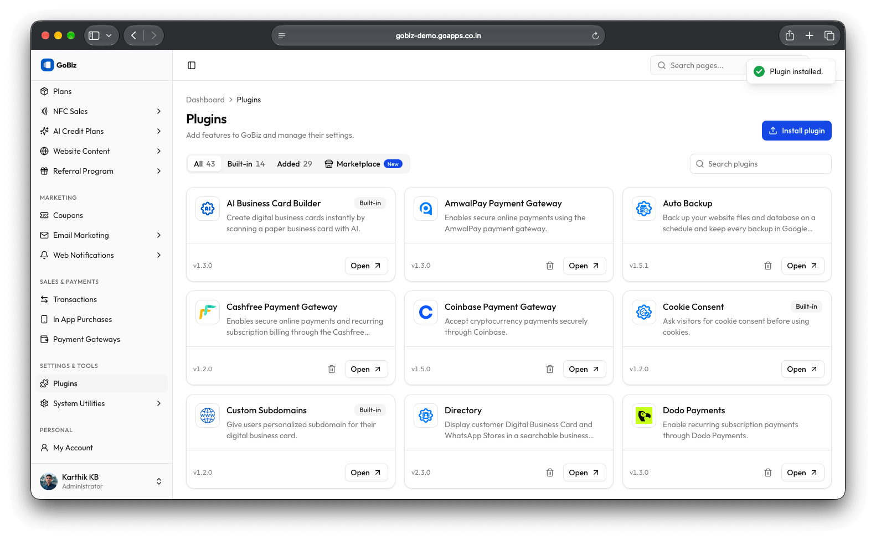Show browser tab overview
876x540 pixels.
click(x=829, y=35)
